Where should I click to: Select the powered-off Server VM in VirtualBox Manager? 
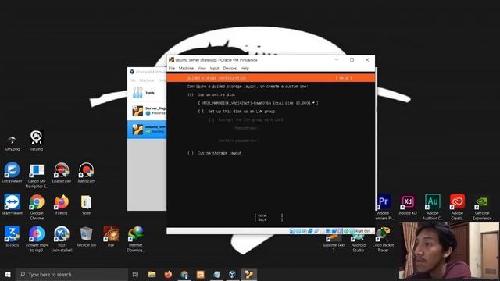point(147,111)
